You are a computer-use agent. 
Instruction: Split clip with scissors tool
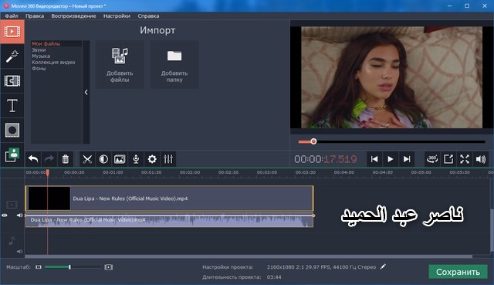click(87, 159)
